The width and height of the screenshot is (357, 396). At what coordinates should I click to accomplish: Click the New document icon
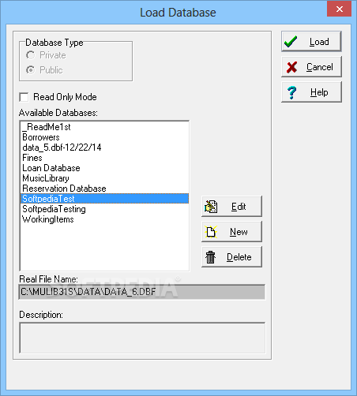click(x=211, y=232)
